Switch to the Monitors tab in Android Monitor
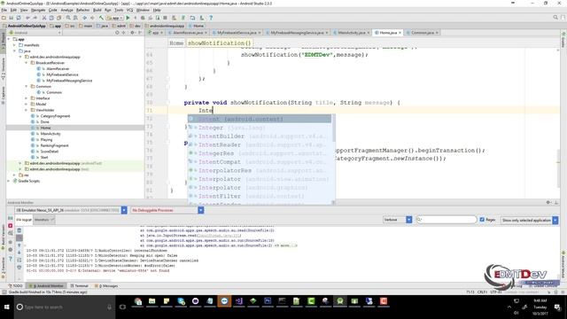Image resolution: width=567 pixels, height=319 pixels. [43, 220]
